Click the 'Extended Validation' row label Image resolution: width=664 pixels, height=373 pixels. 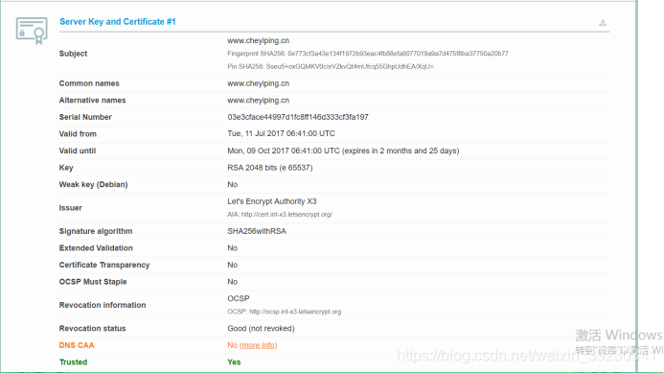pos(96,248)
